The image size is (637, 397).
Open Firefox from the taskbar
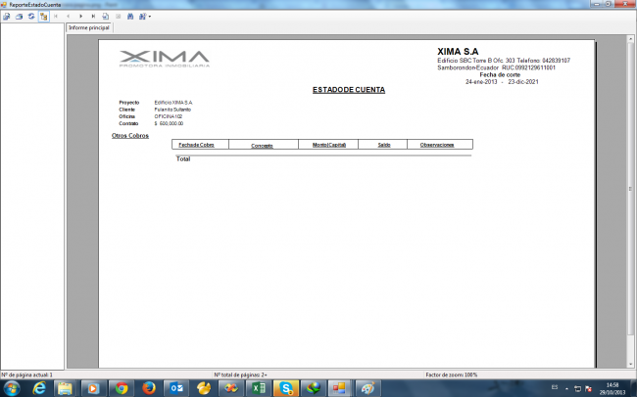pos(149,388)
